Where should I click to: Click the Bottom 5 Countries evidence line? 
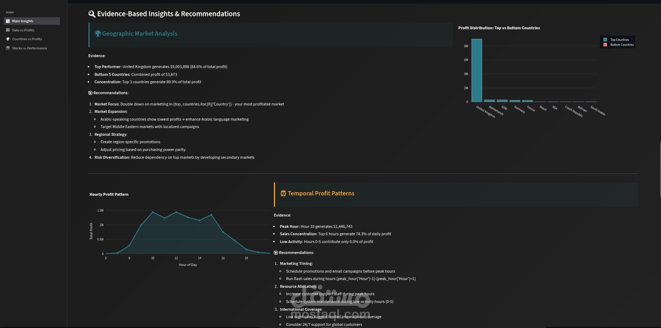[136, 74]
